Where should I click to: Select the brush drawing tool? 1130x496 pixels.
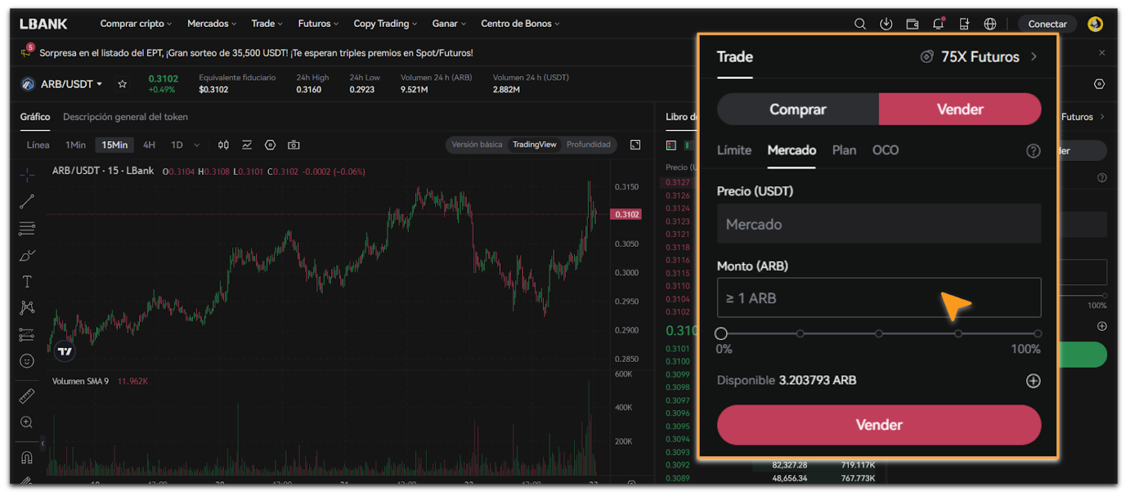27,255
